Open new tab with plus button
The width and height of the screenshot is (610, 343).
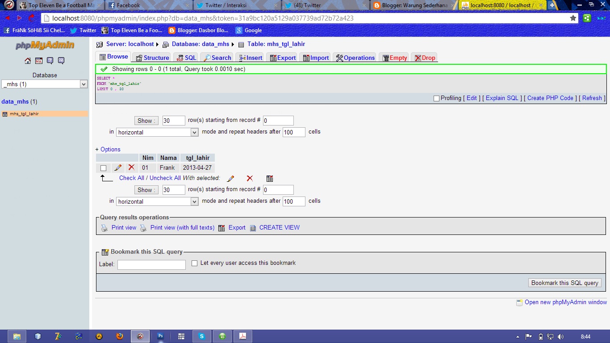pos(552,5)
